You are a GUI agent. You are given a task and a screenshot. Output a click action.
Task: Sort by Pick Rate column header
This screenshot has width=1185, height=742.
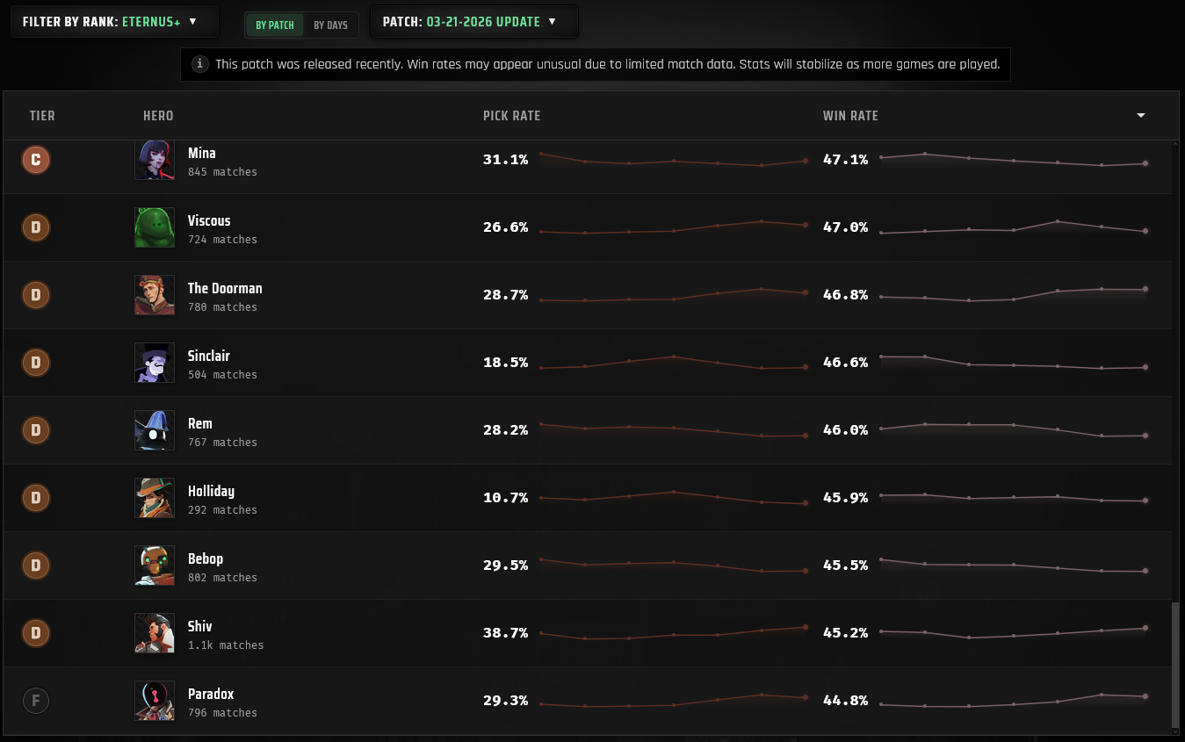coord(512,116)
